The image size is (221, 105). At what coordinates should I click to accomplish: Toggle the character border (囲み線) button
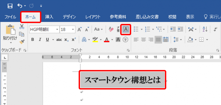coord(126,29)
